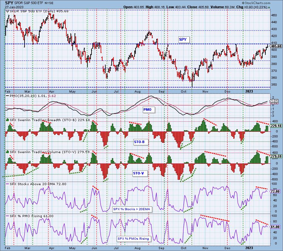Click the 420 price axis label
This screenshot has height=251, width=283.
point(274,36)
